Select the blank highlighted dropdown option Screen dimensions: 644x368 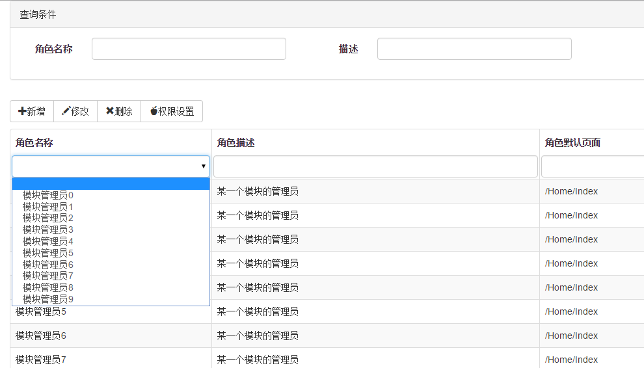(111, 184)
